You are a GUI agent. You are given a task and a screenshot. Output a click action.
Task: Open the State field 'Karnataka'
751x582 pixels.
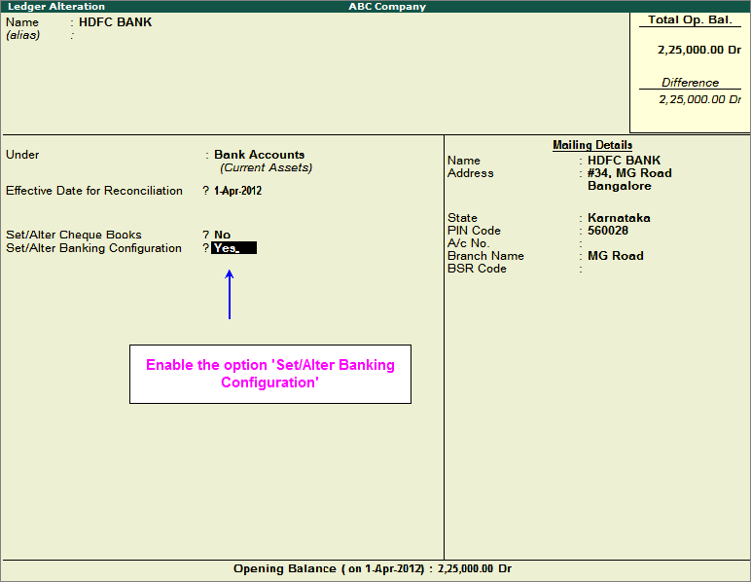pos(619,218)
